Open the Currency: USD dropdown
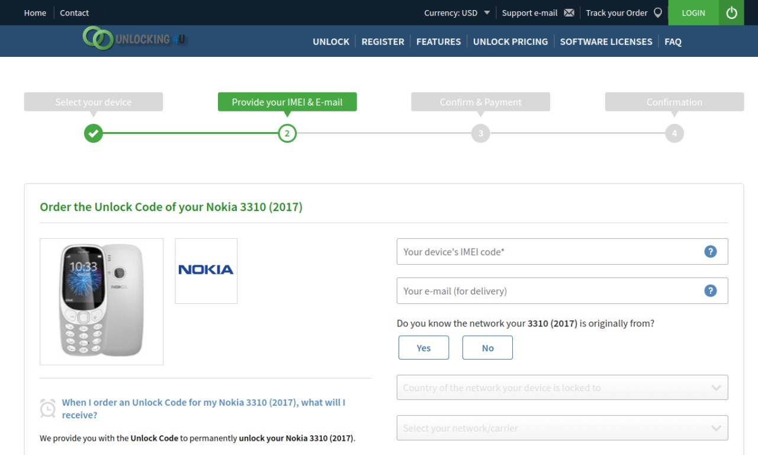 457,12
